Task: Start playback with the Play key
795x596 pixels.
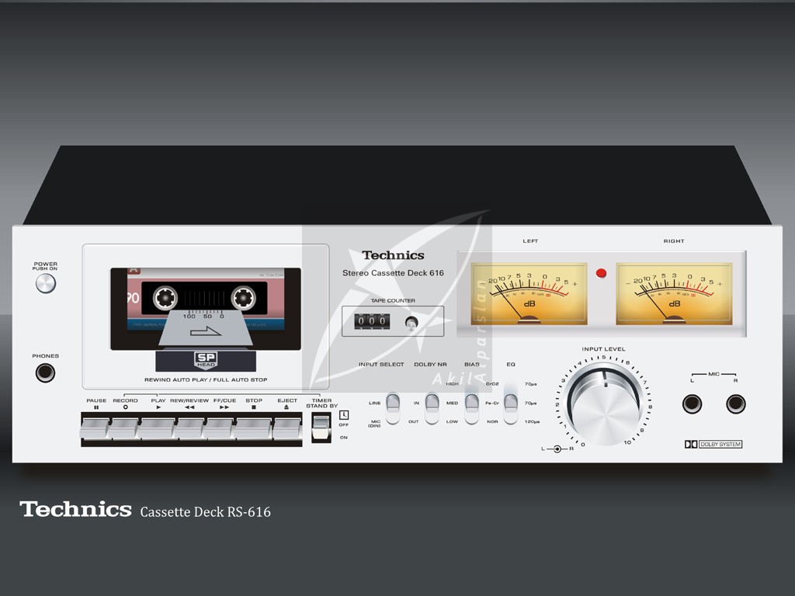Action: [x=157, y=428]
